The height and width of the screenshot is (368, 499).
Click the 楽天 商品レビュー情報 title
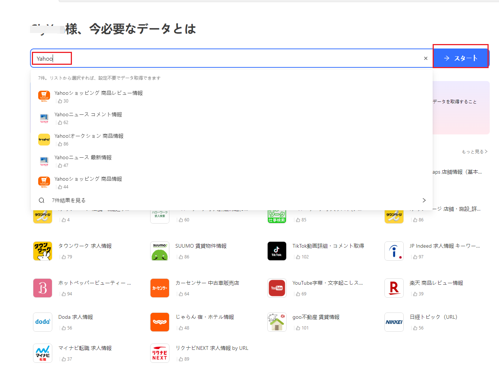coord(436,283)
